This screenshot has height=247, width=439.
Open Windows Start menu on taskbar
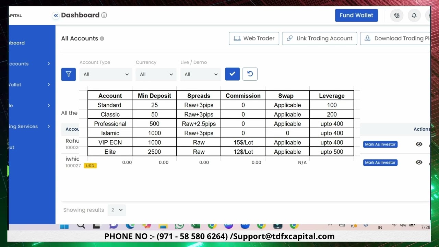pyautogui.click(x=64, y=226)
